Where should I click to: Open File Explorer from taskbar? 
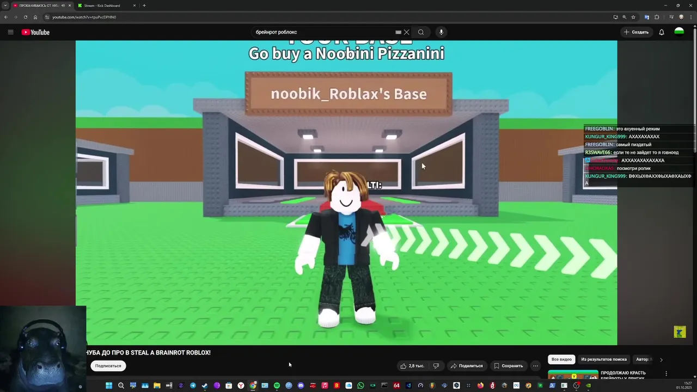coord(157,385)
